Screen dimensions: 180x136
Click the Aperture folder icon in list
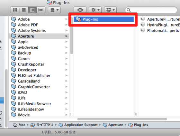click(x=14, y=36)
